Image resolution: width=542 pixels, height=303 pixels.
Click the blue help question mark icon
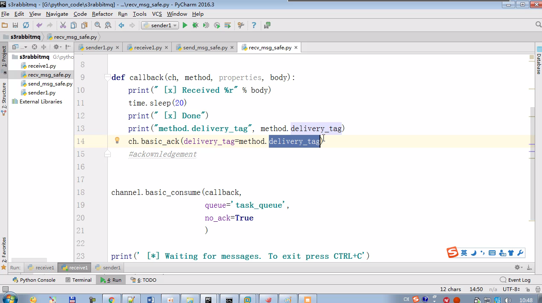pos(254,26)
